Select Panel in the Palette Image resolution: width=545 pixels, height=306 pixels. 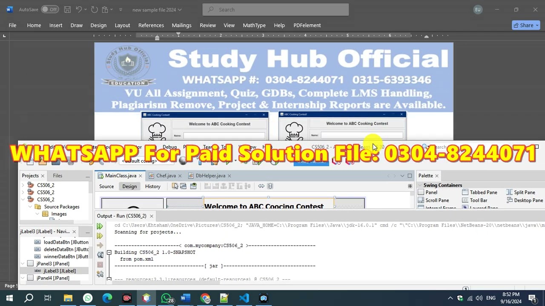[427, 193]
